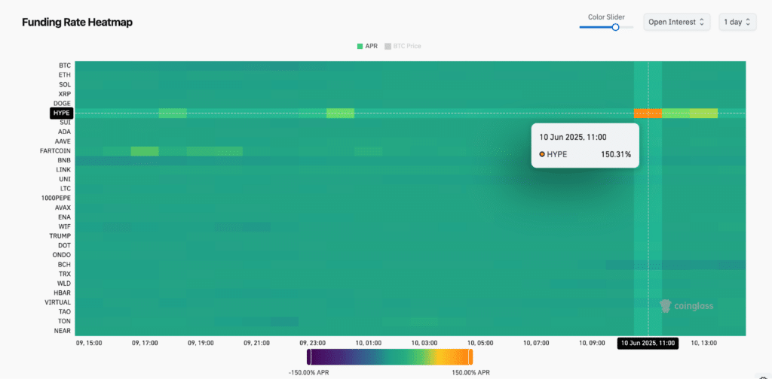
Task: Click the WIF row label
Action: [x=65, y=227]
